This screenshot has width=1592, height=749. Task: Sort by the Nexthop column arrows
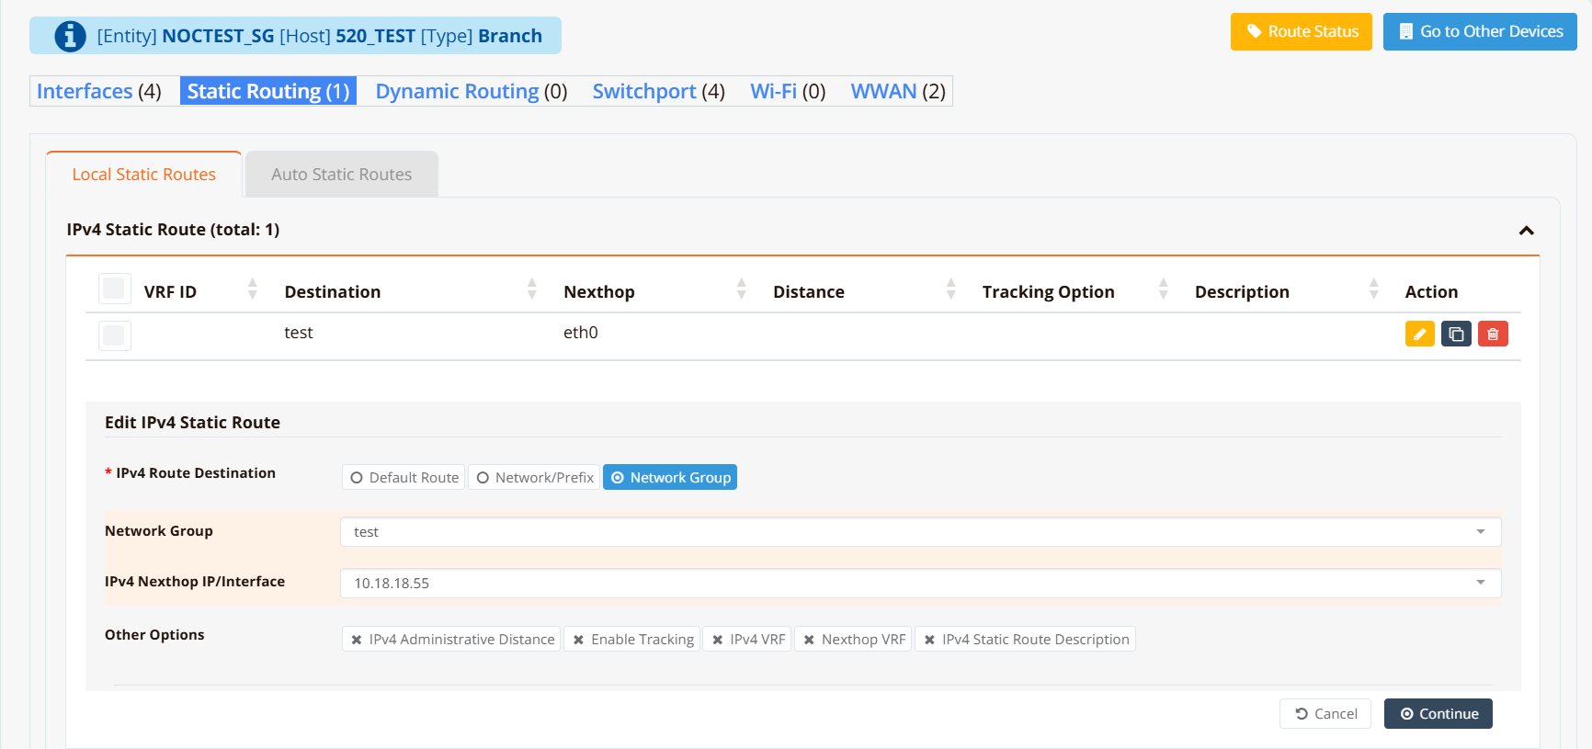(x=741, y=289)
